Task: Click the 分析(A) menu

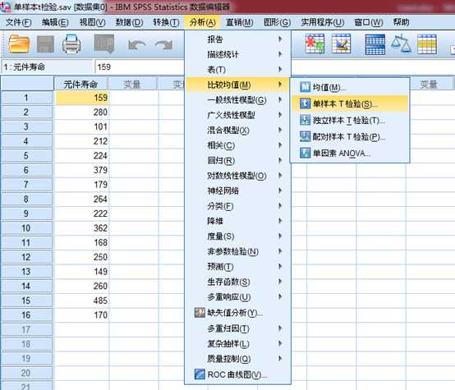Action: tap(203, 22)
